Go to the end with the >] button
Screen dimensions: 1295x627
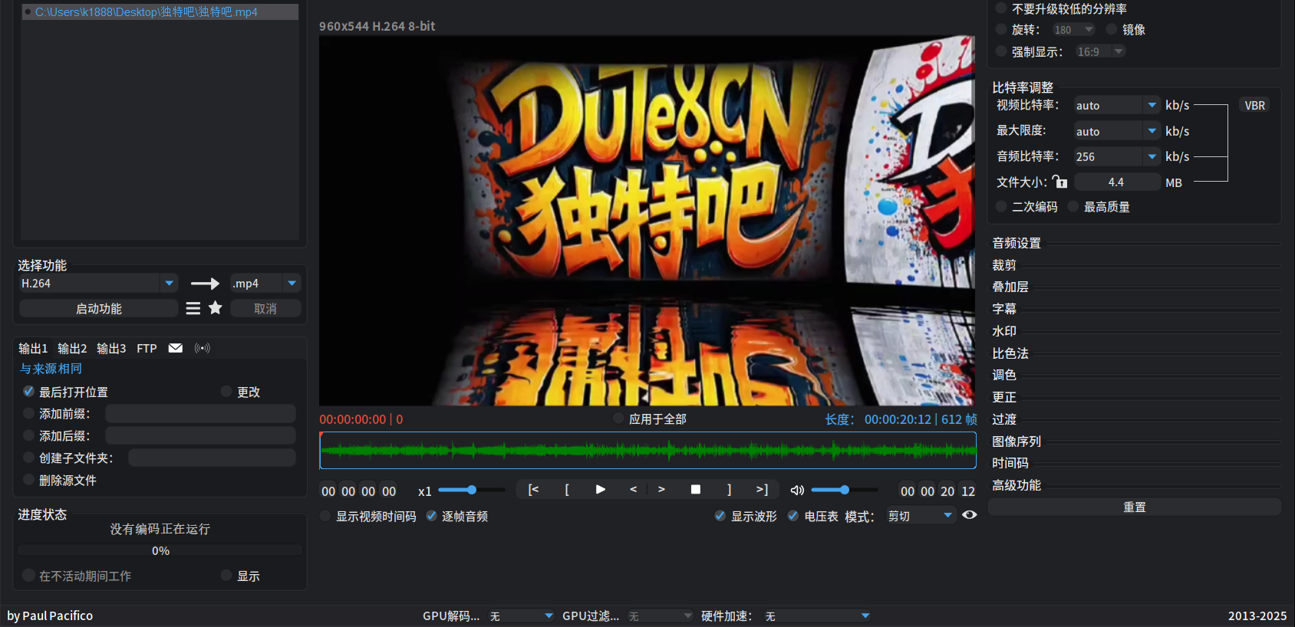click(762, 490)
